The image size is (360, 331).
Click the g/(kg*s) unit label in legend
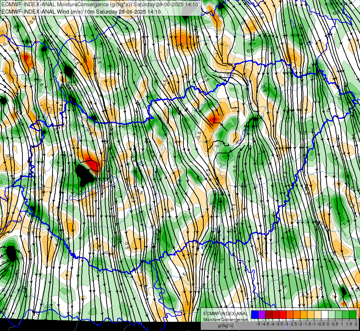(226, 325)
